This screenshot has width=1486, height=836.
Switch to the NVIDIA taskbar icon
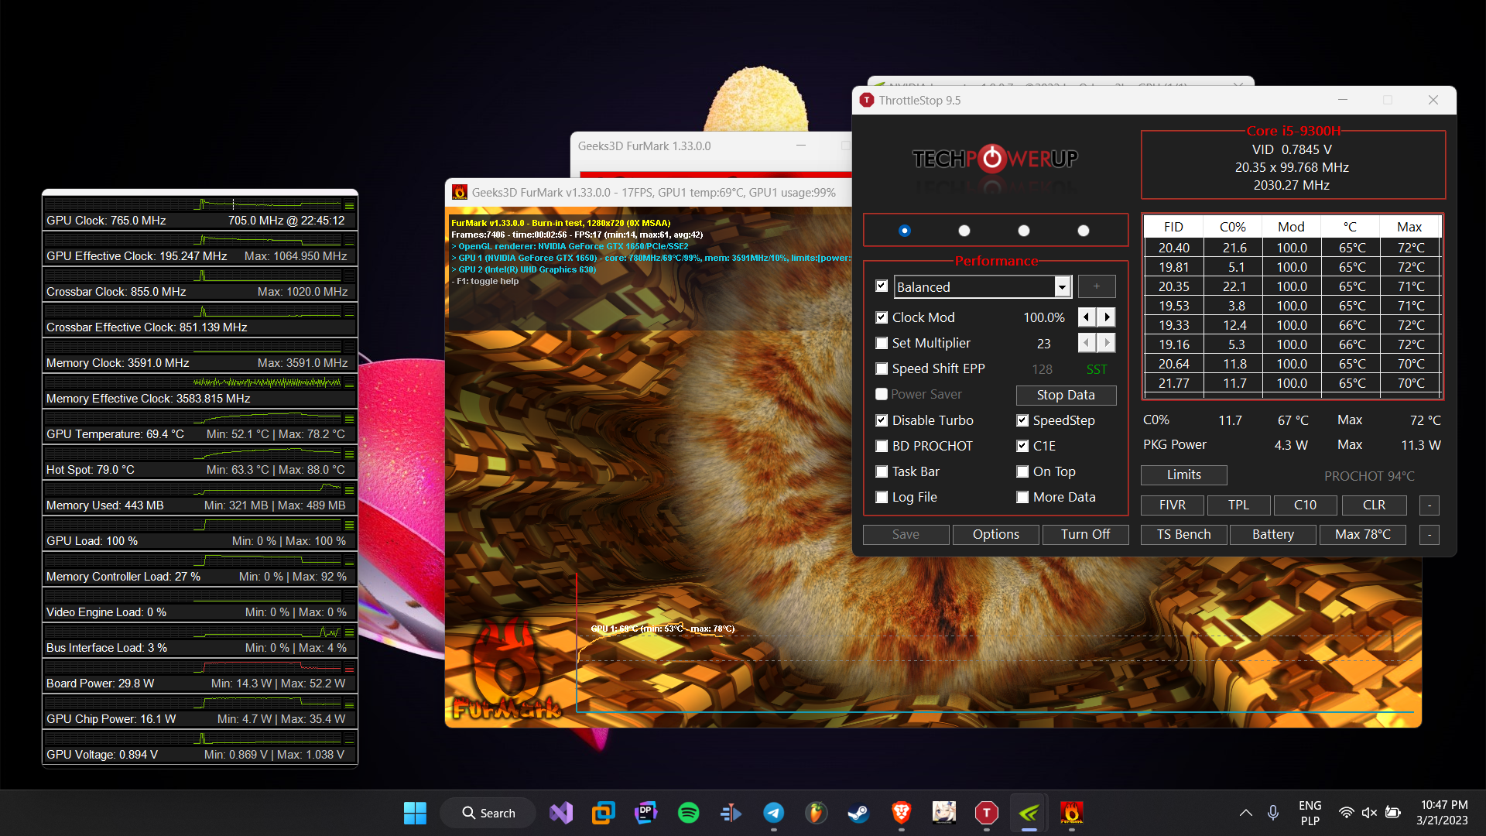[1029, 813]
